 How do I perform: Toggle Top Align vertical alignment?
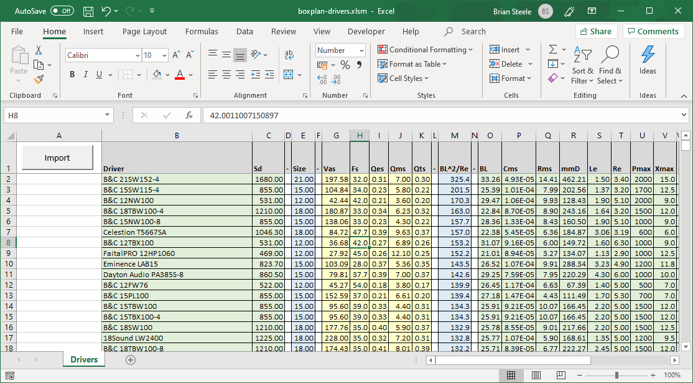tap(213, 55)
